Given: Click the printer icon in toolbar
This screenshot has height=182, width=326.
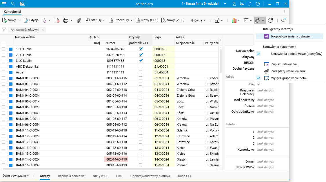Looking at the screenshot, I should pyautogui.click(x=66, y=20).
